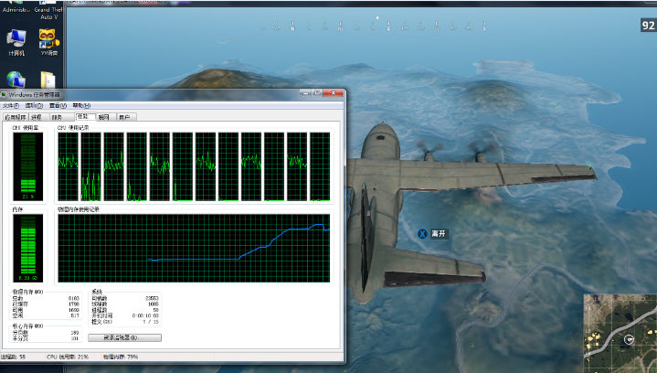Screen dimensions: 657x373
Task: Click the compass heading bar in game
Action: (x=372, y=26)
